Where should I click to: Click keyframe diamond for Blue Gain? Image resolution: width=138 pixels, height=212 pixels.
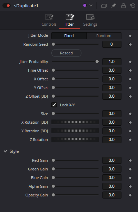point(130,178)
